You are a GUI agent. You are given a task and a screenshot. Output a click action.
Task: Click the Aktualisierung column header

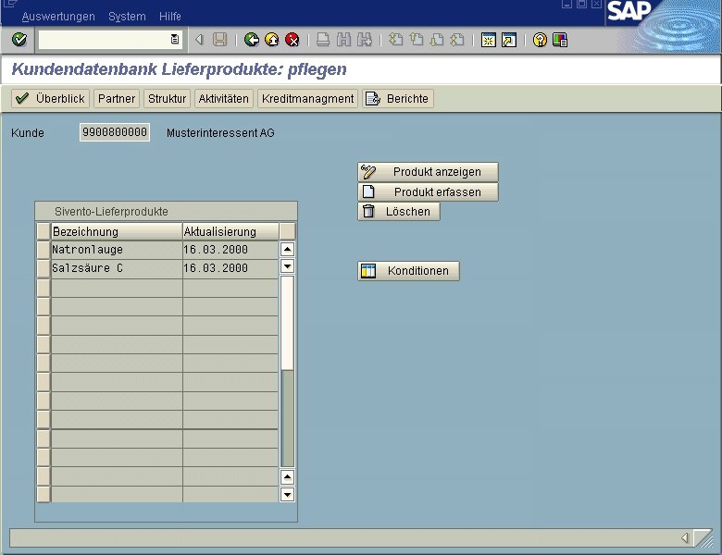click(x=230, y=231)
